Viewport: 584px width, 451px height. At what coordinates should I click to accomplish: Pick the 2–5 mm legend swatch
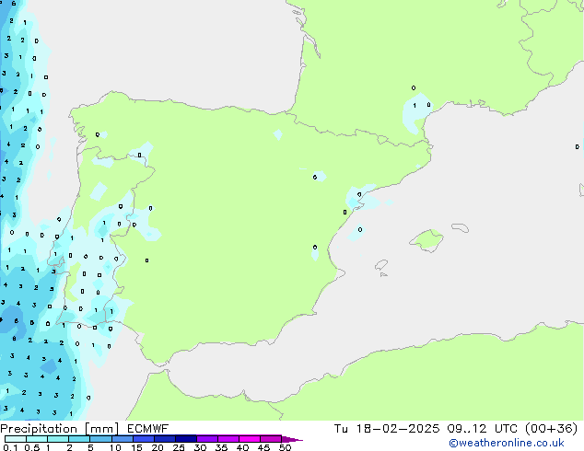pos(79,439)
